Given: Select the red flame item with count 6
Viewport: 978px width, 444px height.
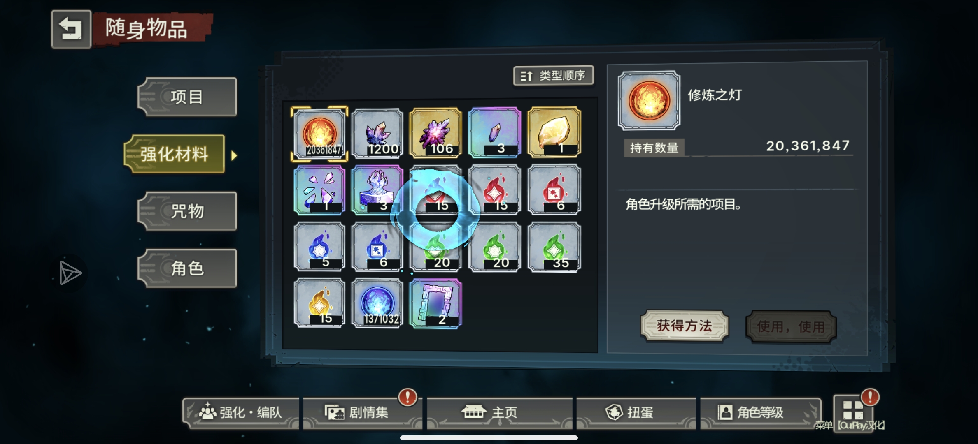Looking at the screenshot, I should click(x=554, y=190).
